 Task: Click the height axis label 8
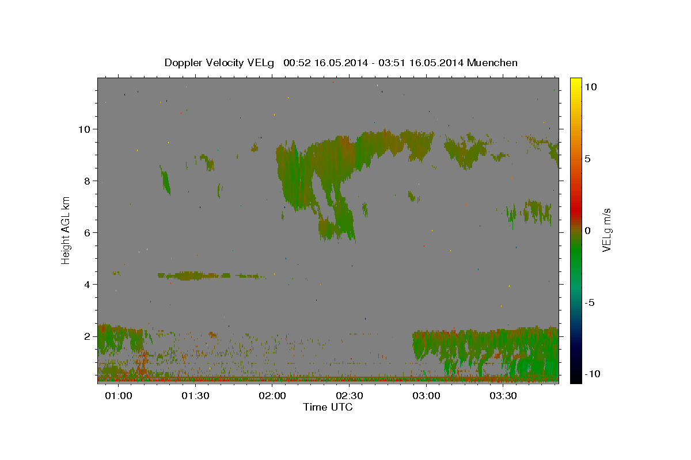click(x=88, y=181)
